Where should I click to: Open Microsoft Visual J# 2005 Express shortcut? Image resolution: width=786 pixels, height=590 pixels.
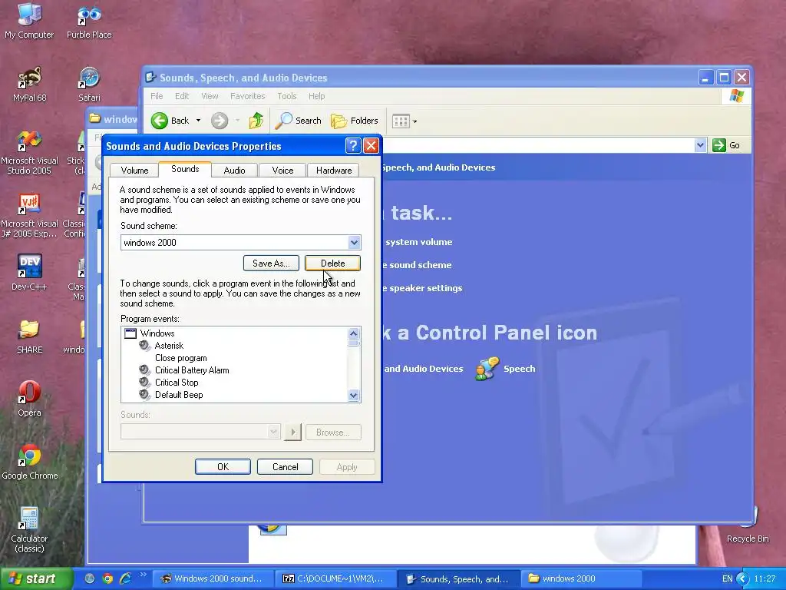30,215
